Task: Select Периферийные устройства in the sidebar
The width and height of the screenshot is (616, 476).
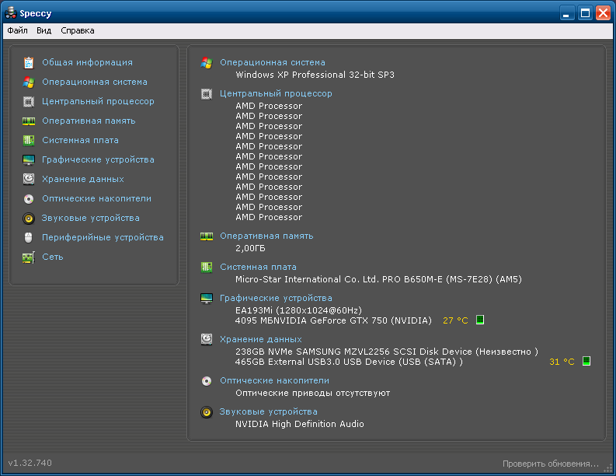Action: tap(103, 237)
